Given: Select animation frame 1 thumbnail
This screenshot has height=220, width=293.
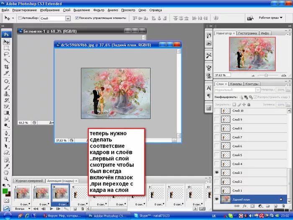Looking at the screenshot, I should [x=22, y=194].
